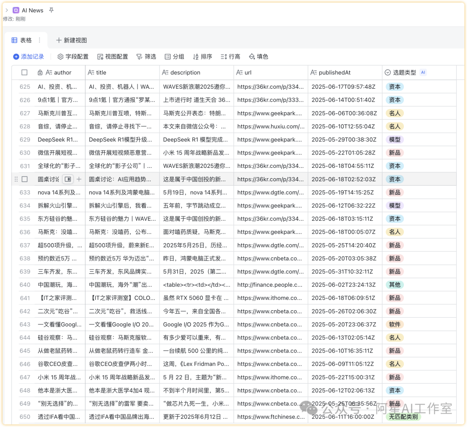Create a new view with 新建视图
The width and height of the screenshot is (467, 427).
click(x=71, y=40)
